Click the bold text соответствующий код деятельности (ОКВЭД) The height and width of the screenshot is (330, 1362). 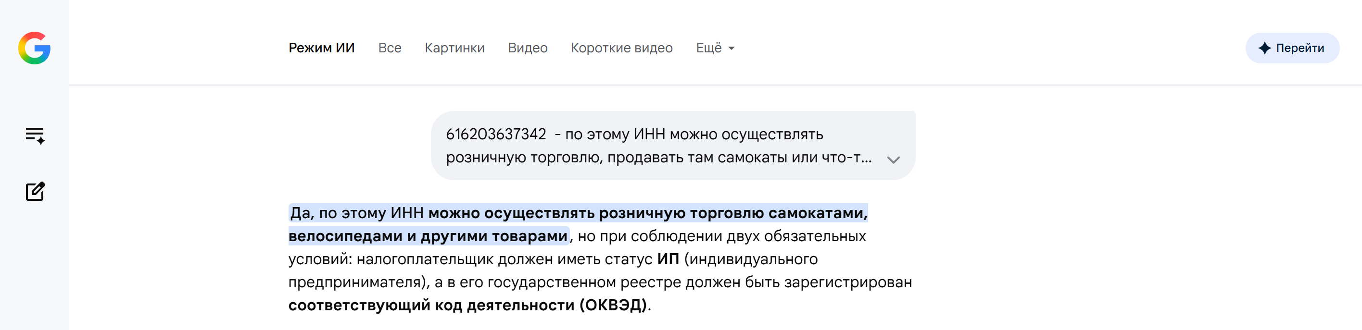pyautogui.click(x=467, y=305)
